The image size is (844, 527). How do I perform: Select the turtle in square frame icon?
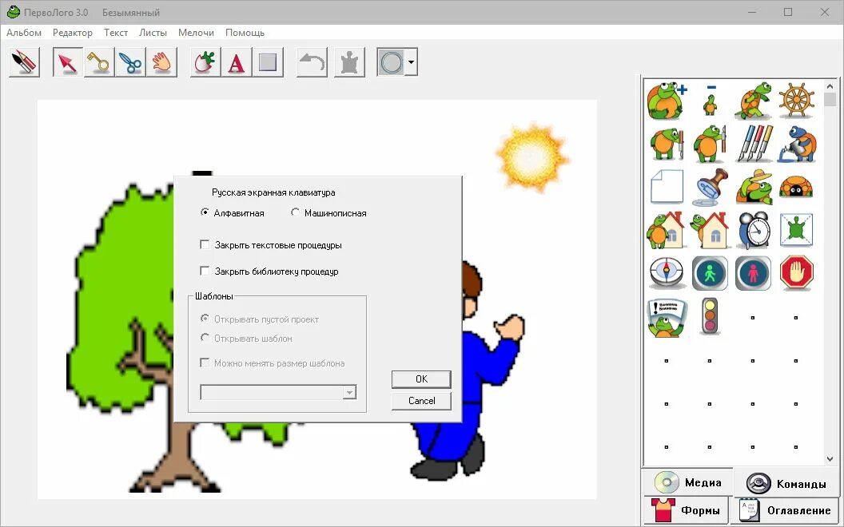click(796, 230)
